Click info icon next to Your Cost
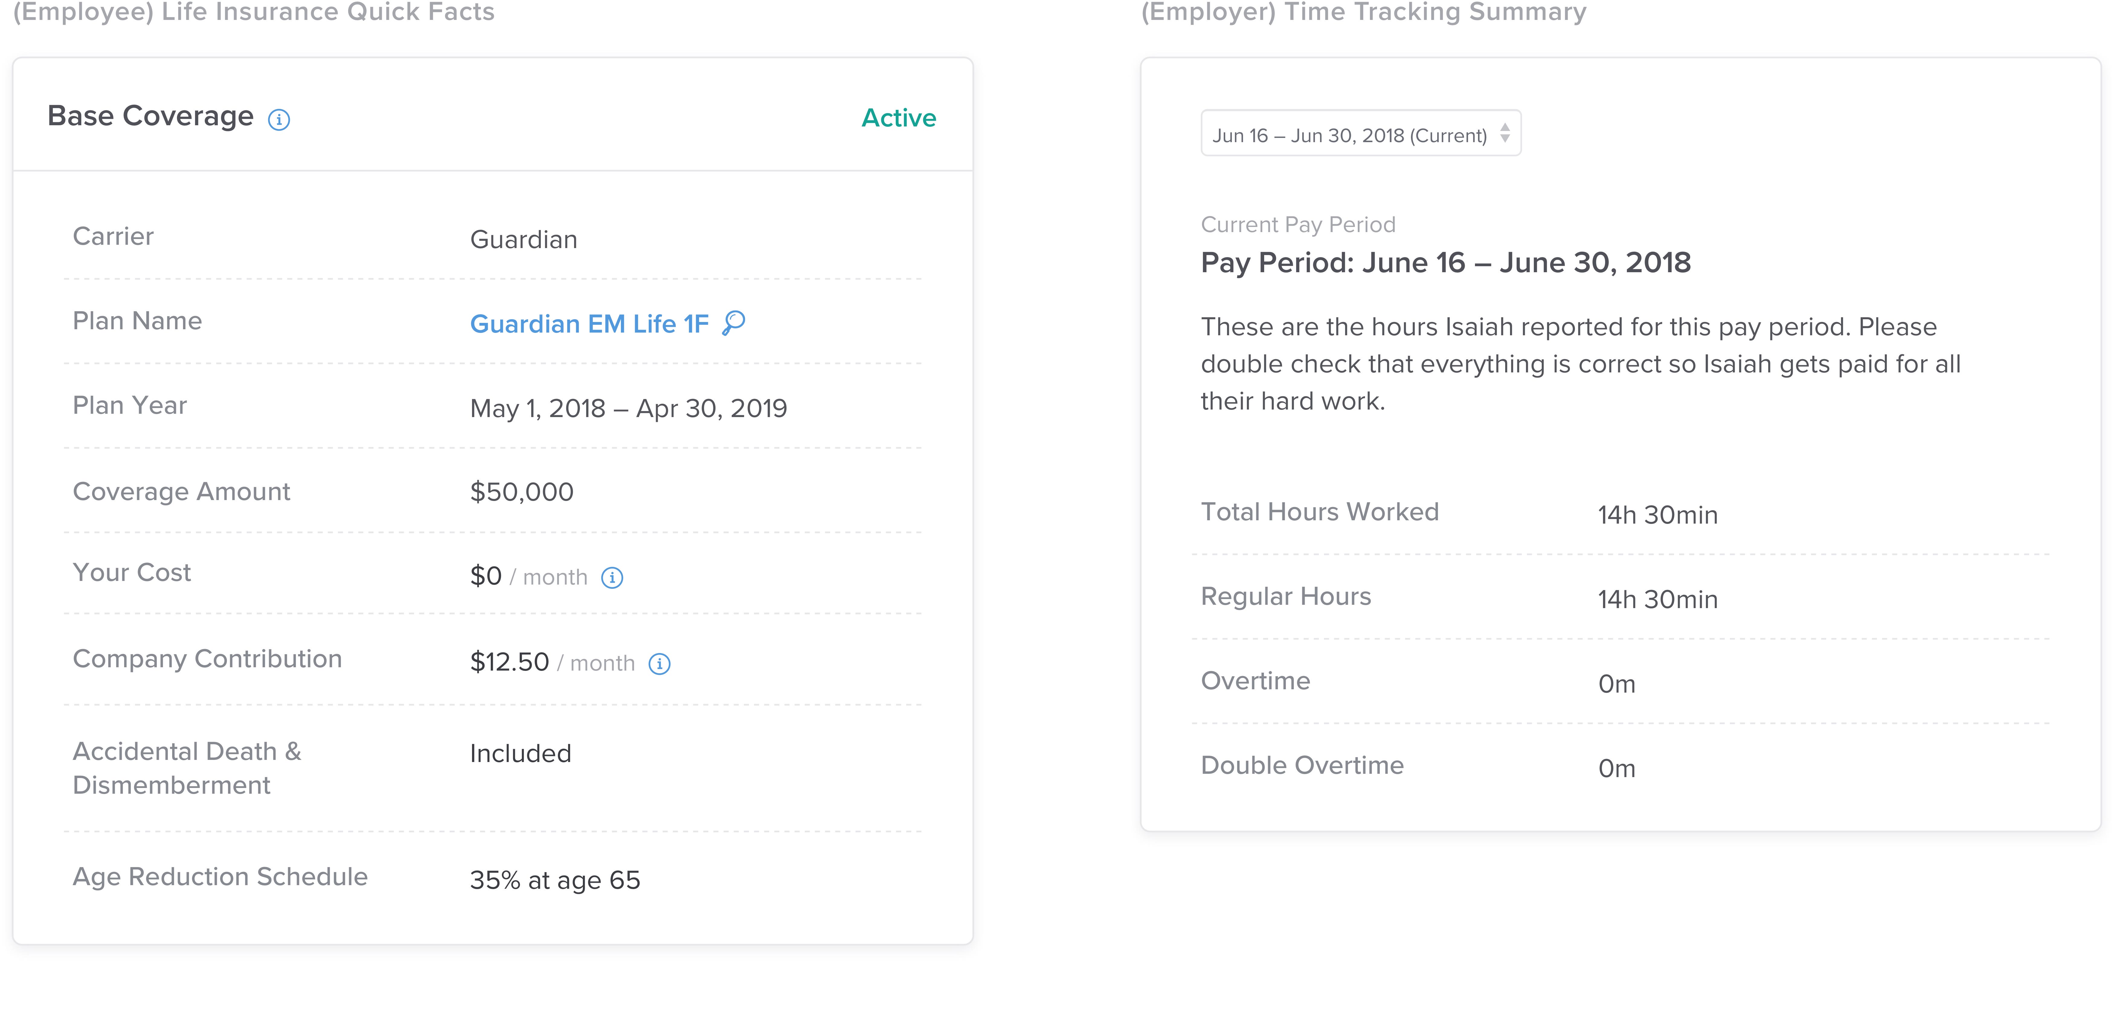2114x1014 pixels. [x=612, y=578]
